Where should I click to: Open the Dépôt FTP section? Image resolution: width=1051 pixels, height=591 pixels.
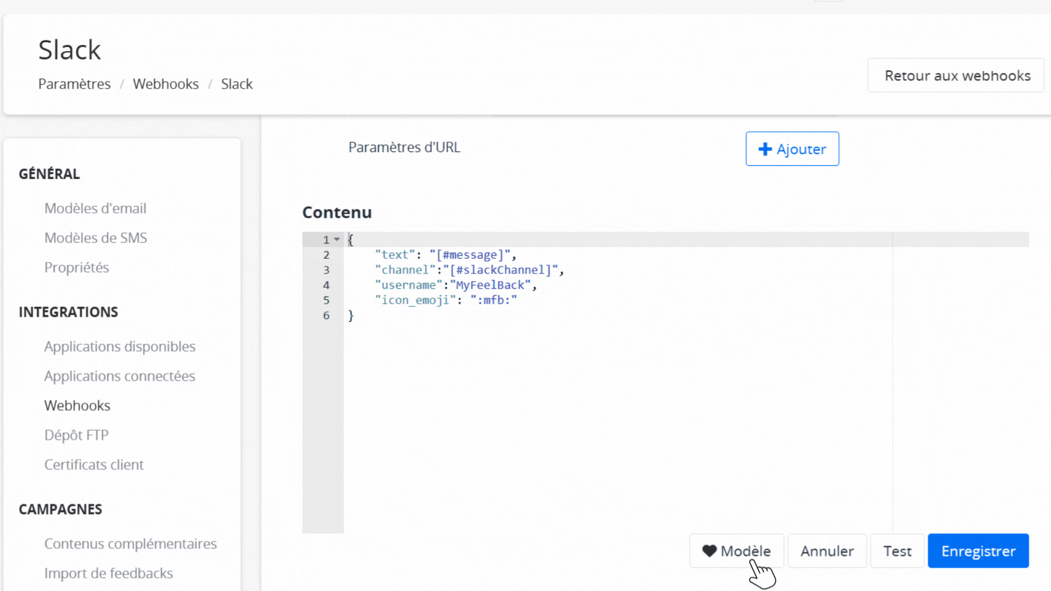tap(76, 434)
